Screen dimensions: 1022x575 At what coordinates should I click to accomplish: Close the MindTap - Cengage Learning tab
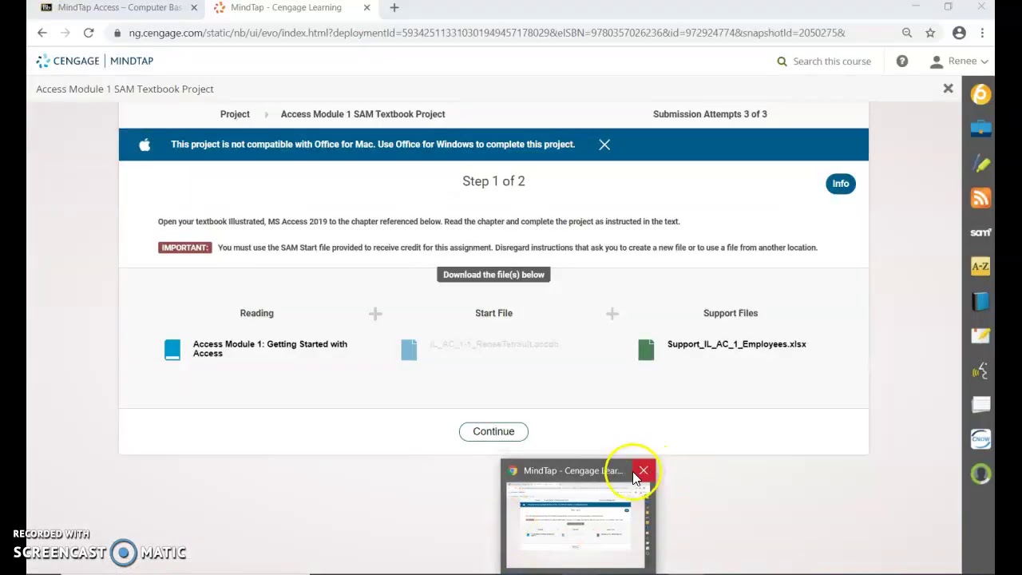tap(366, 8)
